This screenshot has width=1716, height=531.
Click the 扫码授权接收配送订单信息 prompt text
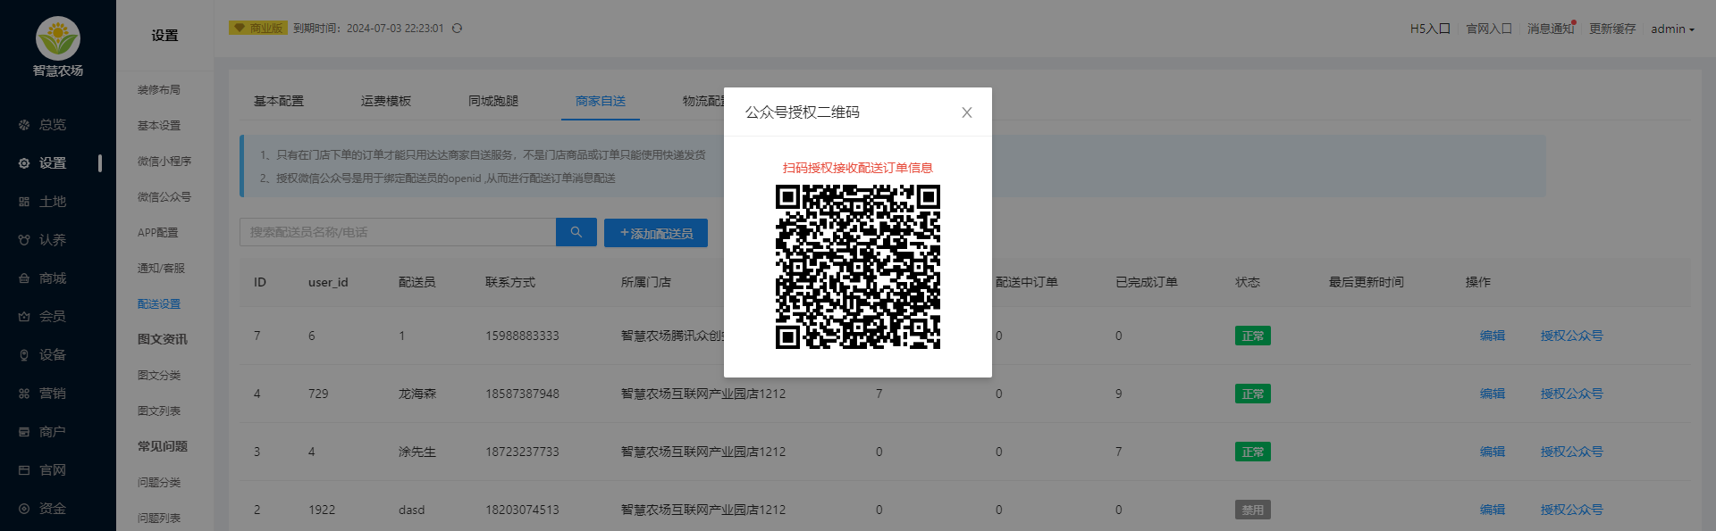pyautogui.click(x=858, y=168)
